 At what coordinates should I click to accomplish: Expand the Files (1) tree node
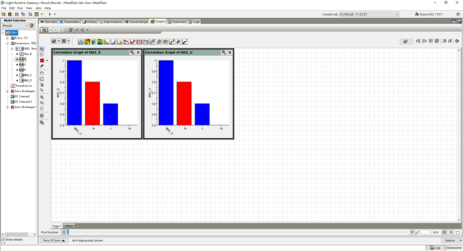pos(8,38)
